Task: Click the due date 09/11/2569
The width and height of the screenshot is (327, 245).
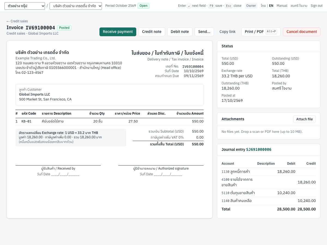Action: pos(193,76)
